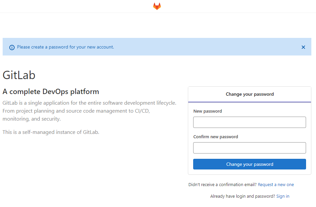316x207 pixels.
Task: Click inside the empty password confirmation box
Action: click(x=249, y=148)
